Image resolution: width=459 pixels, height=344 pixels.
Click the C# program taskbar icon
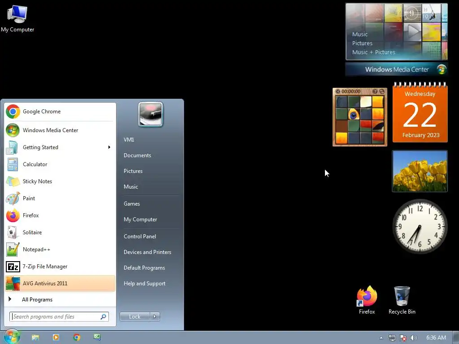(97, 338)
